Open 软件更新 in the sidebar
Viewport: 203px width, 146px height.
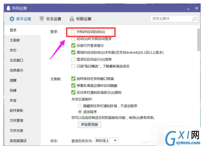(17, 111)
